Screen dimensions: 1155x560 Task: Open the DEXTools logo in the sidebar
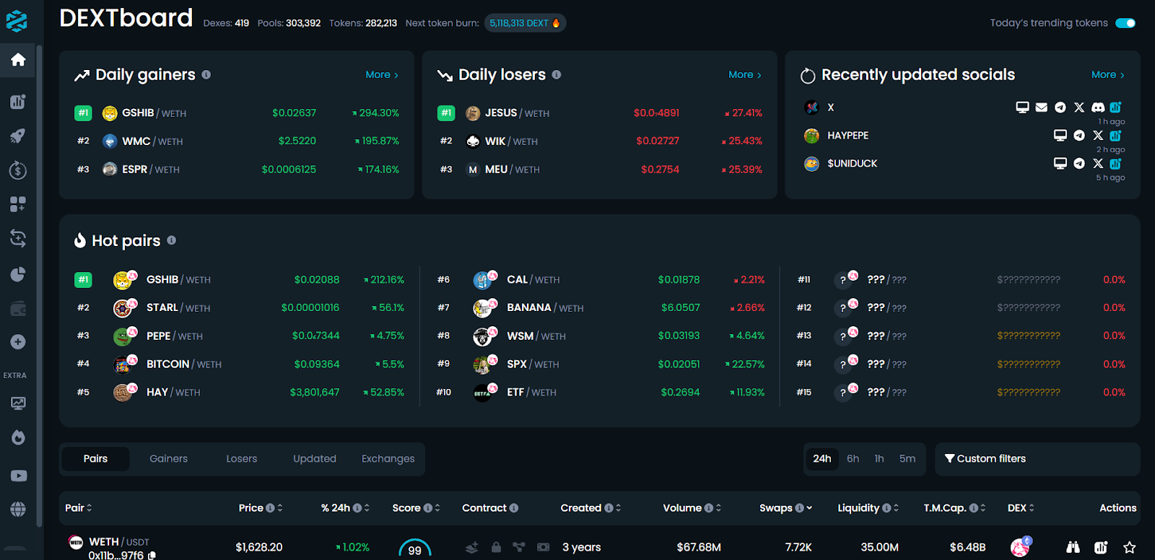point(17,21)
